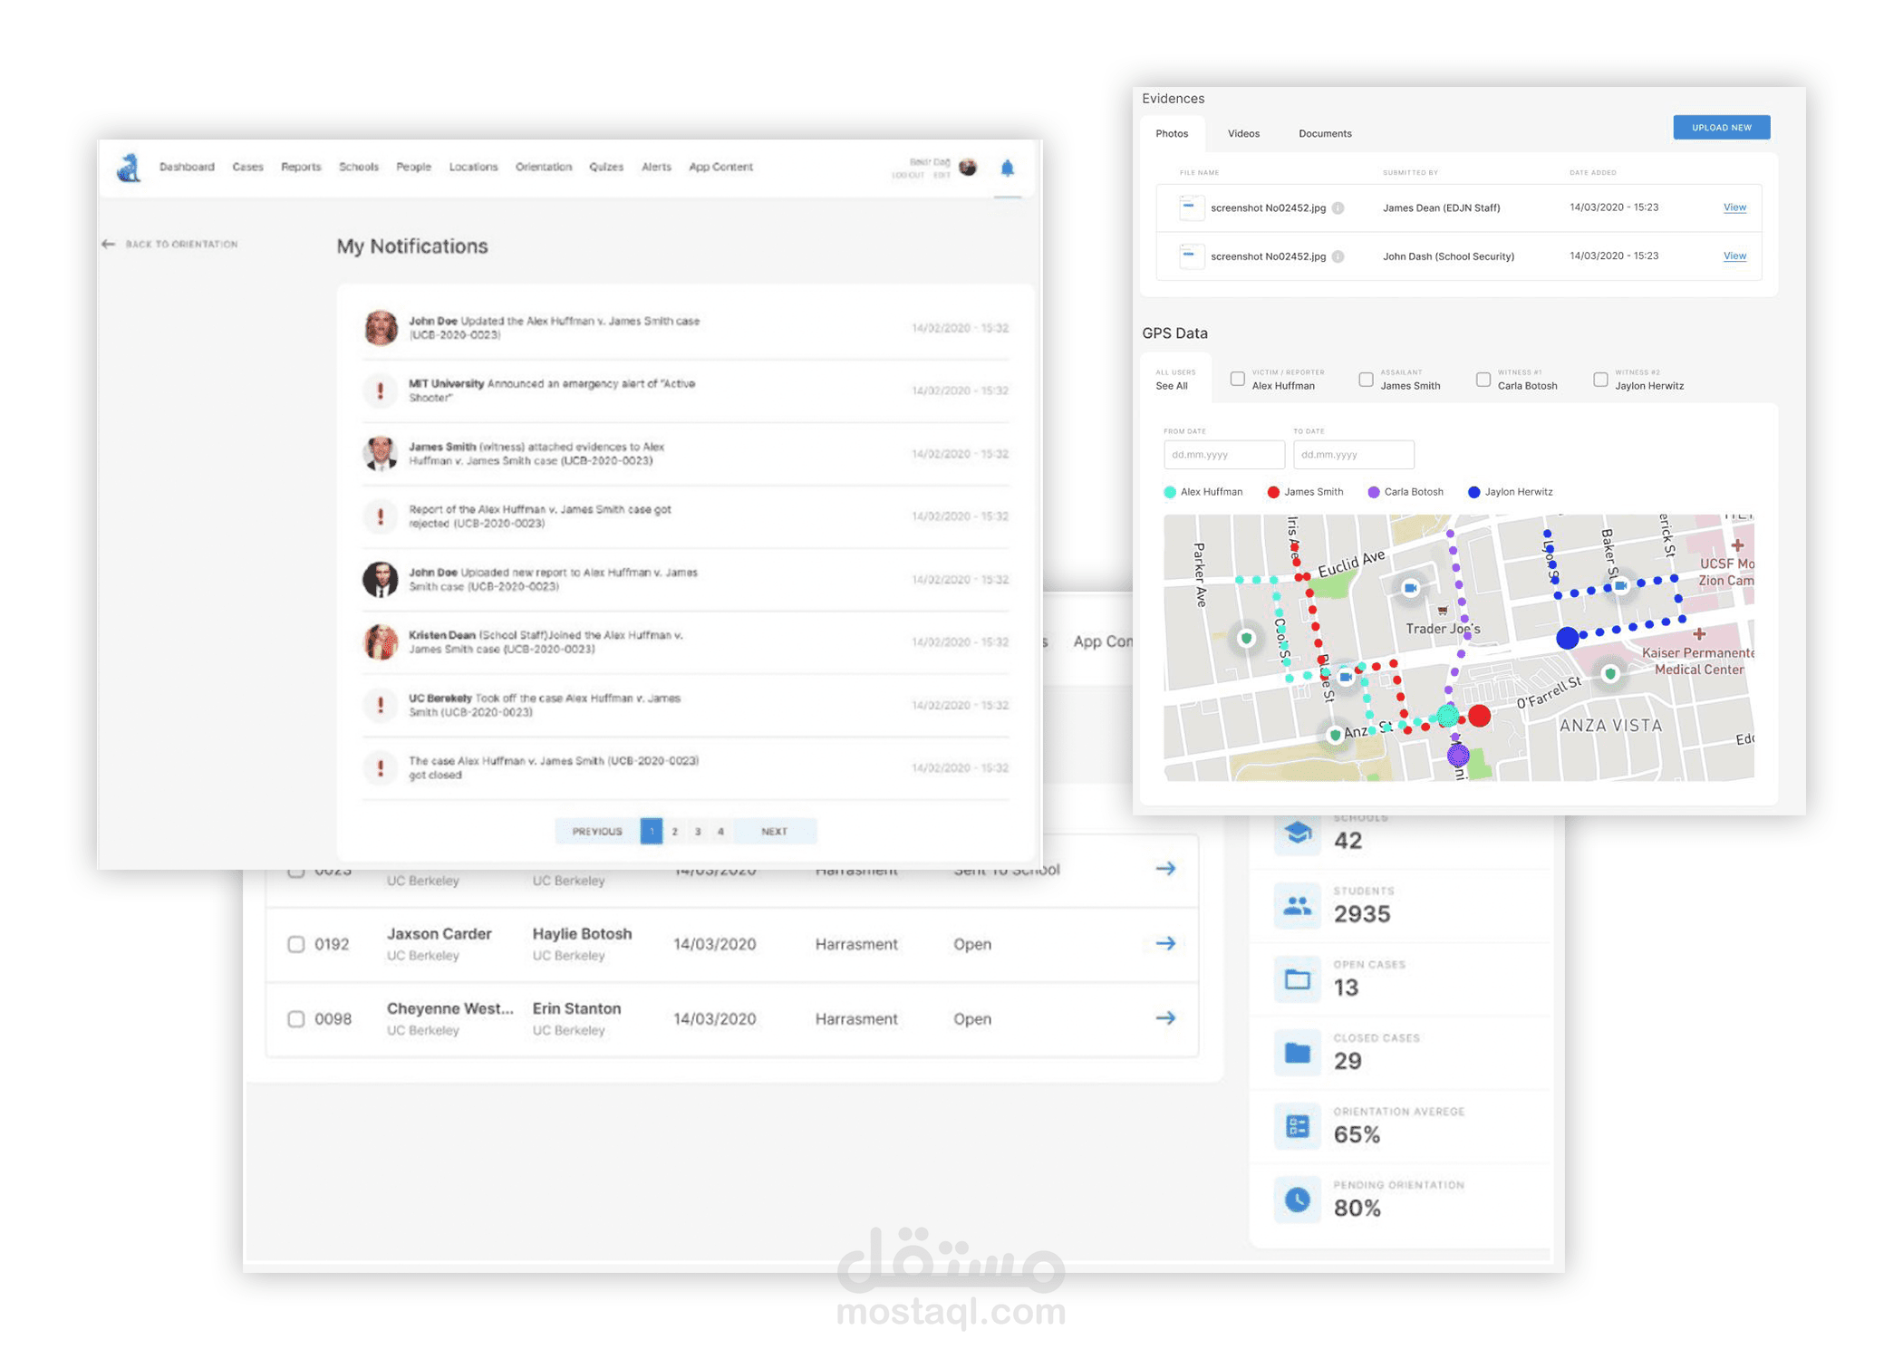This screenshot has width=1903, height=1359.
Task: Select the checkbox for case 0192
Action: coord(296,944)
